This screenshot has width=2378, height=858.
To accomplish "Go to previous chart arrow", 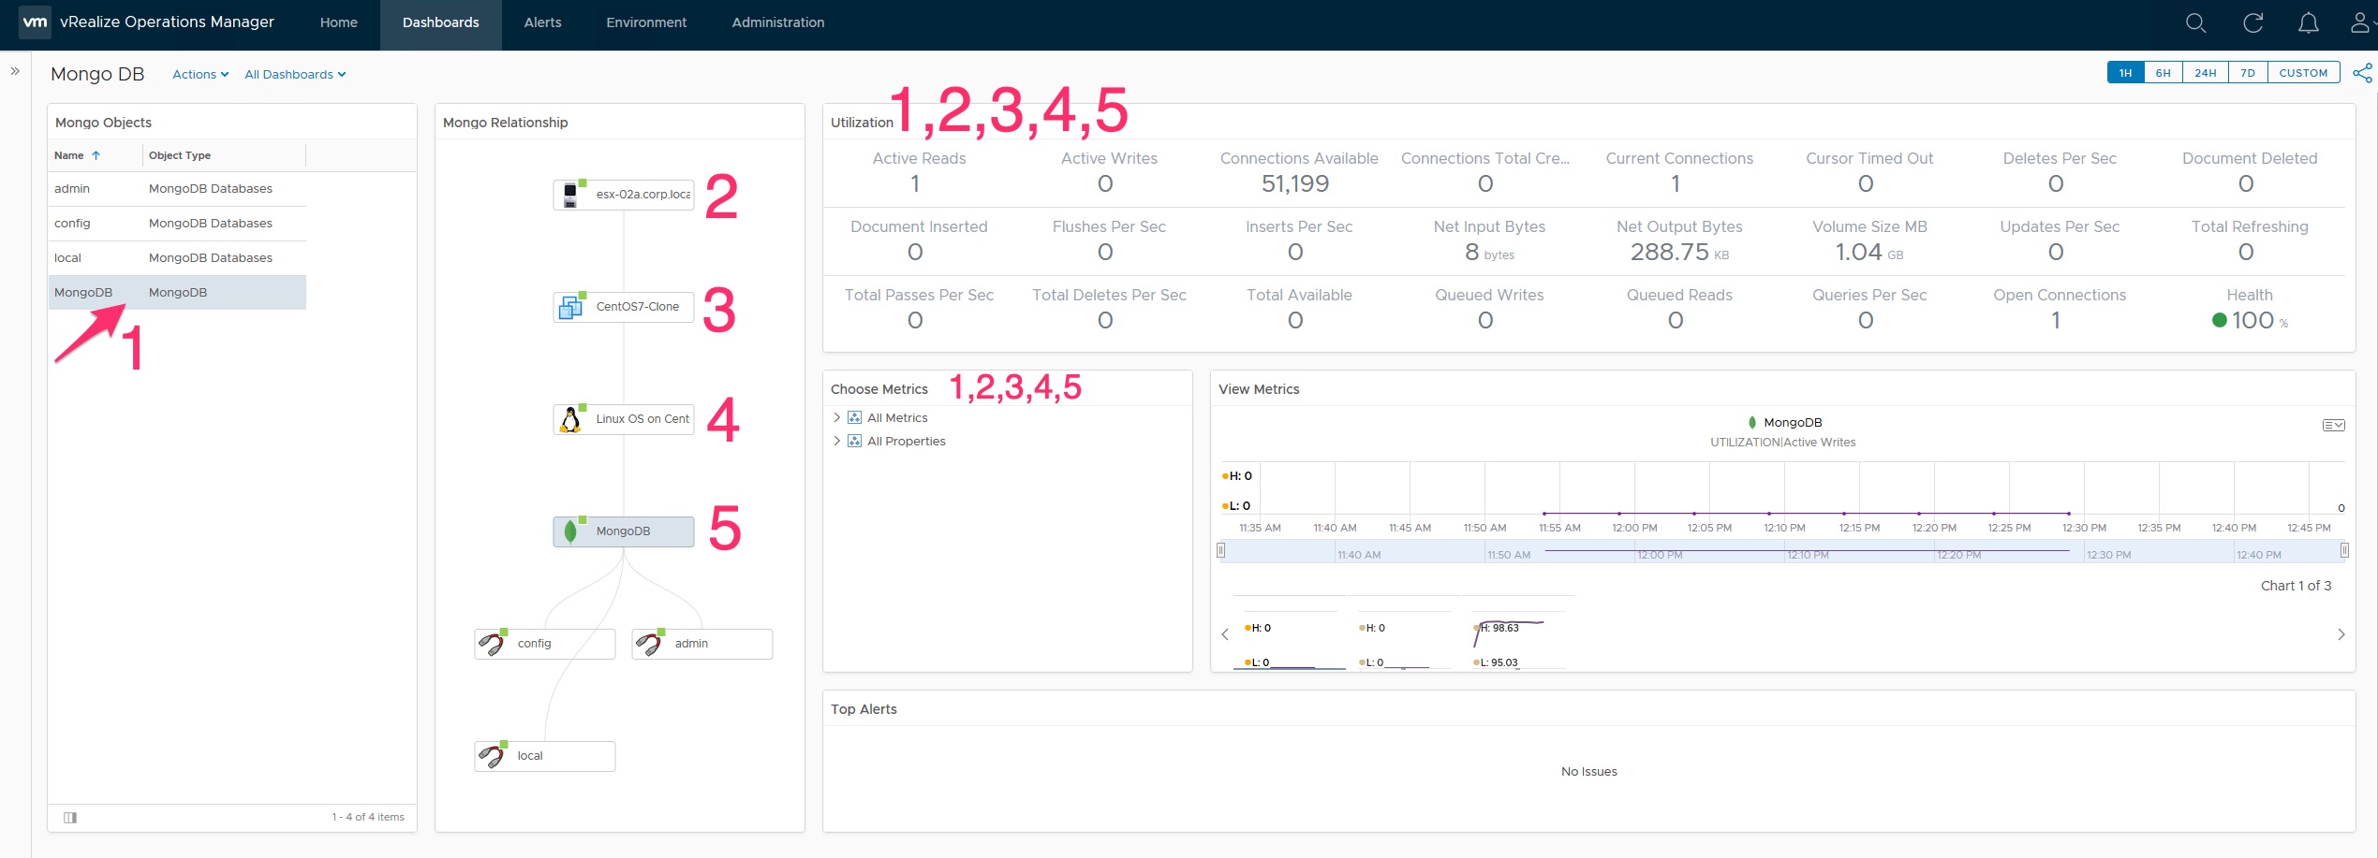I will (1225, 634).
